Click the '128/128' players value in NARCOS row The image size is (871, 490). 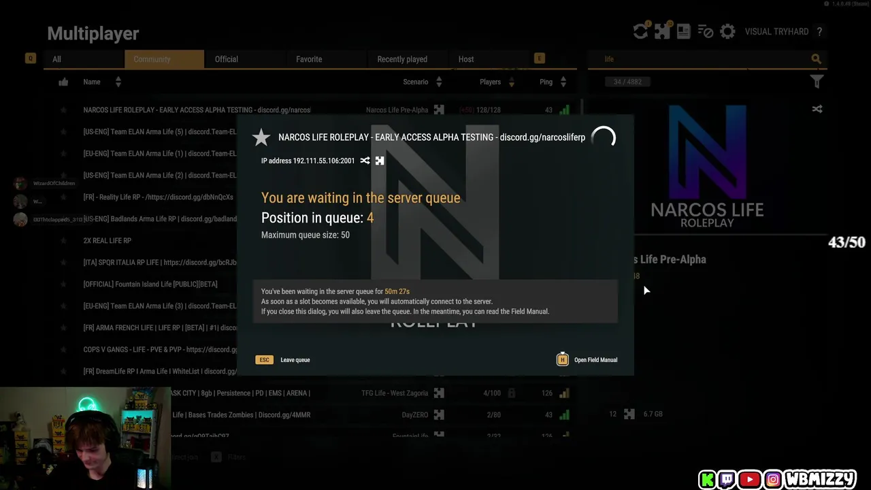pos(489,110)
